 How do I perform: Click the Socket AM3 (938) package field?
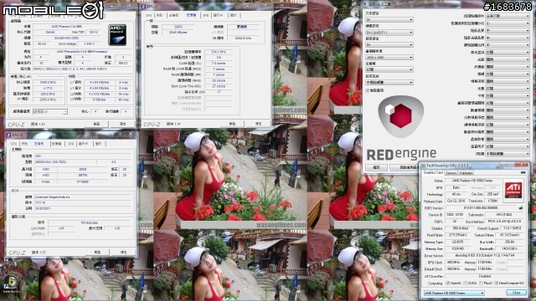tap(67, 38)
